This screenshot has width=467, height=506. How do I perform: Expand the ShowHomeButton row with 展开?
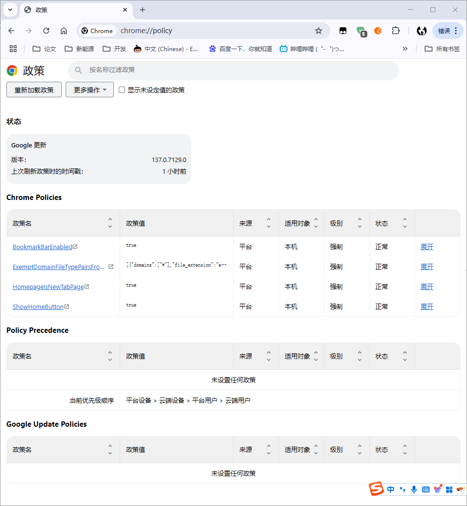click(x=427, y=307)
